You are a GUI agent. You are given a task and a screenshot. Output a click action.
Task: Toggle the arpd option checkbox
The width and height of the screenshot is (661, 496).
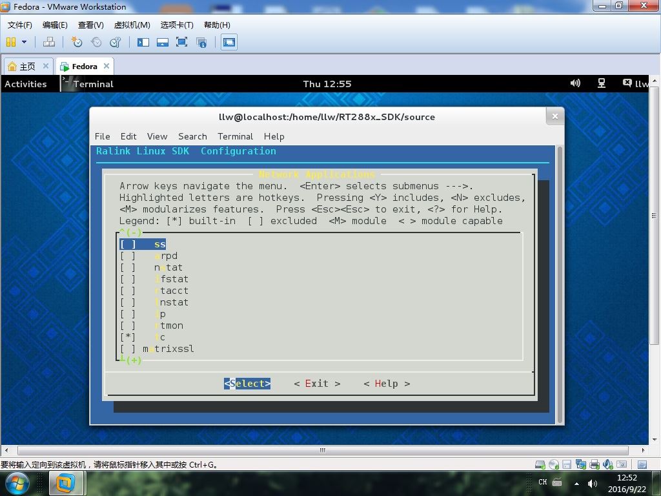(128, 256)
